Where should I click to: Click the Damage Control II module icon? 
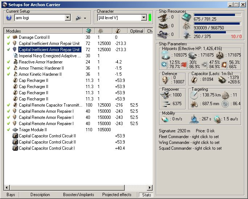pyautogui.click(x=15, y=37)
